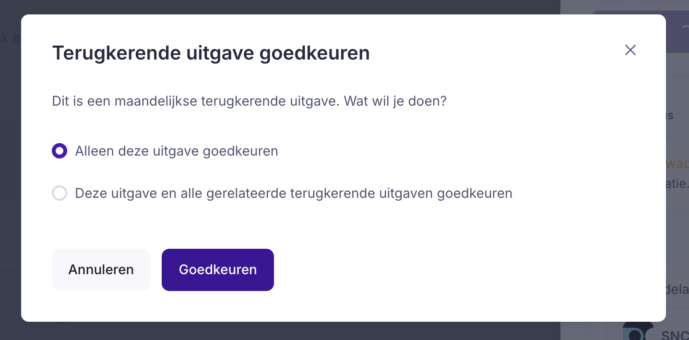
Task: Click the dimmed backdrop below the dialog
Action: coord(288,331)
